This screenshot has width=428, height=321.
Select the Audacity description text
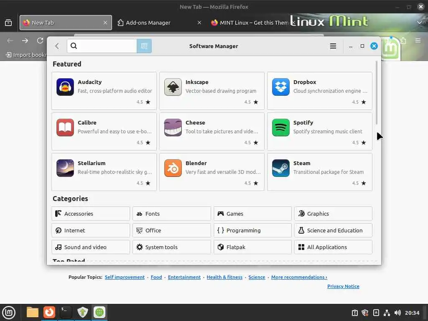coord(115,91)
